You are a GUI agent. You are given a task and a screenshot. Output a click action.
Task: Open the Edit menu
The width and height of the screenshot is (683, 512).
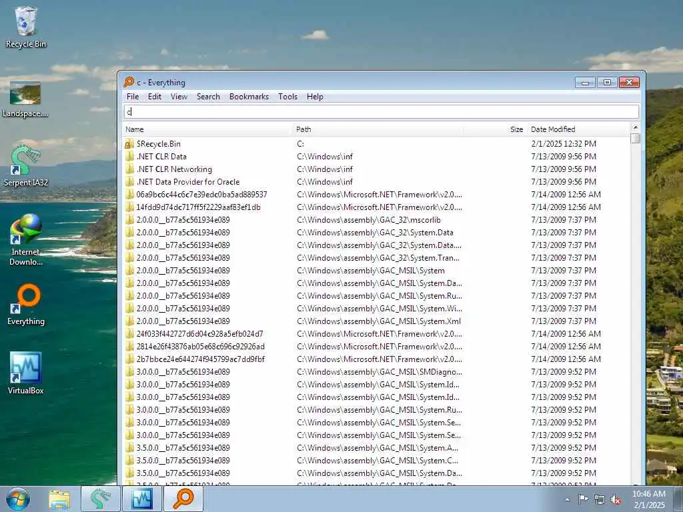point(155,97)
